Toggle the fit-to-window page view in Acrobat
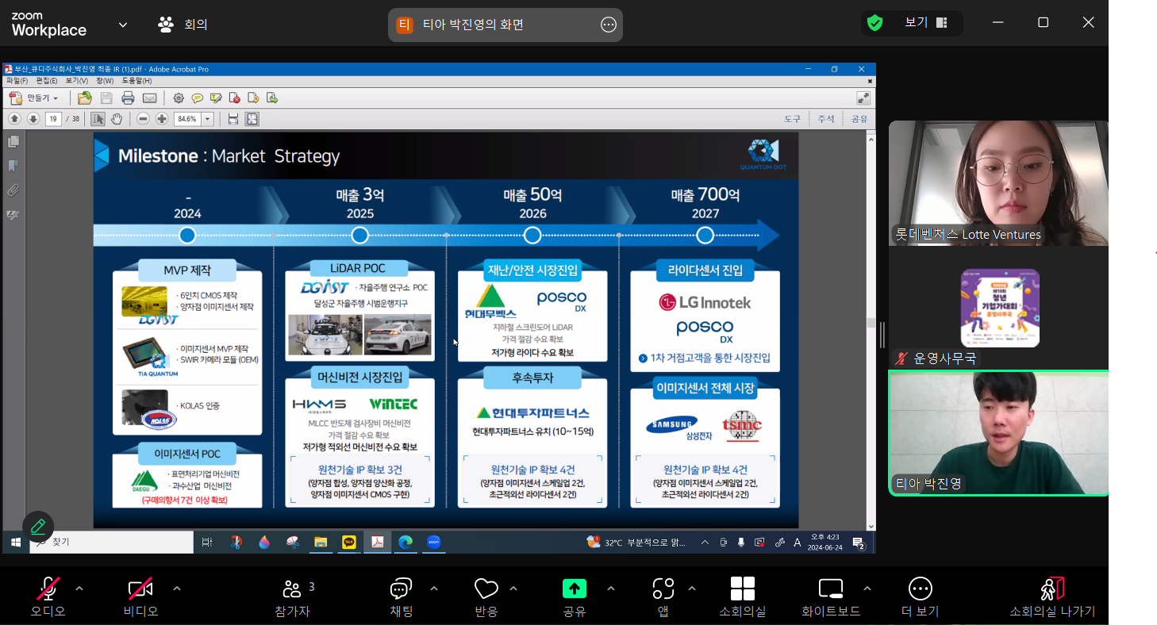The height and width of the screenshot is (625, 1157). click(x=252, y=119)
